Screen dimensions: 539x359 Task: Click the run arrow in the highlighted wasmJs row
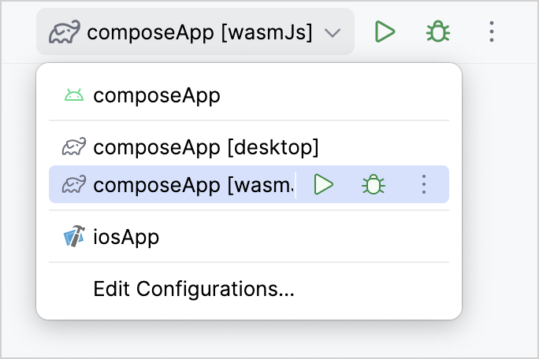tap(323, 184)
